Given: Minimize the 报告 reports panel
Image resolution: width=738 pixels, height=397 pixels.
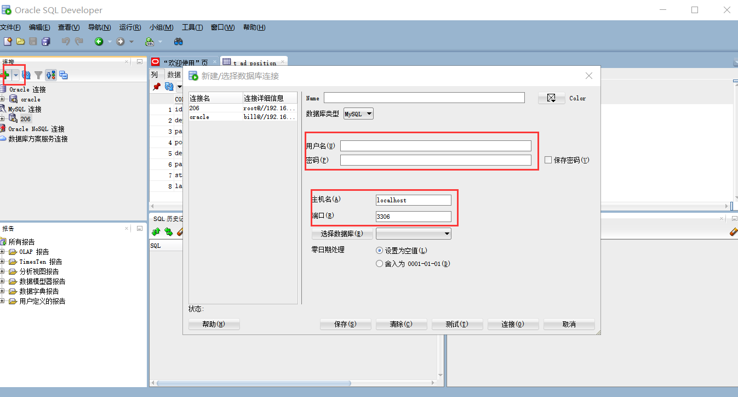Looking at the screenshot, I should 140,228.
